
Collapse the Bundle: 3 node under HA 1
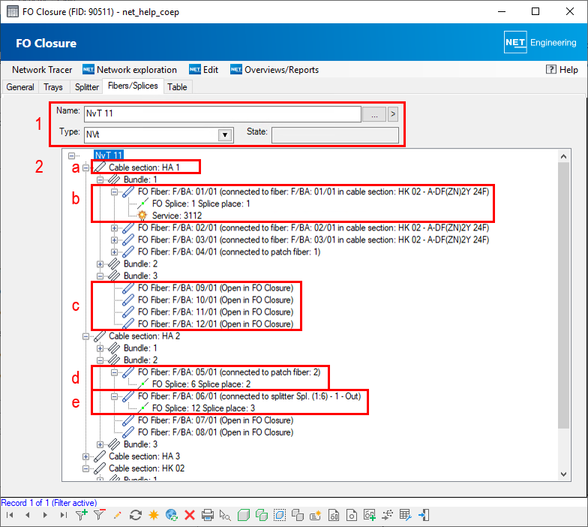(x=100, y=276)
